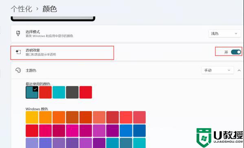Click the U教授 shield logo
Viewport: 244px width, 148px height.
click(204, 137)
